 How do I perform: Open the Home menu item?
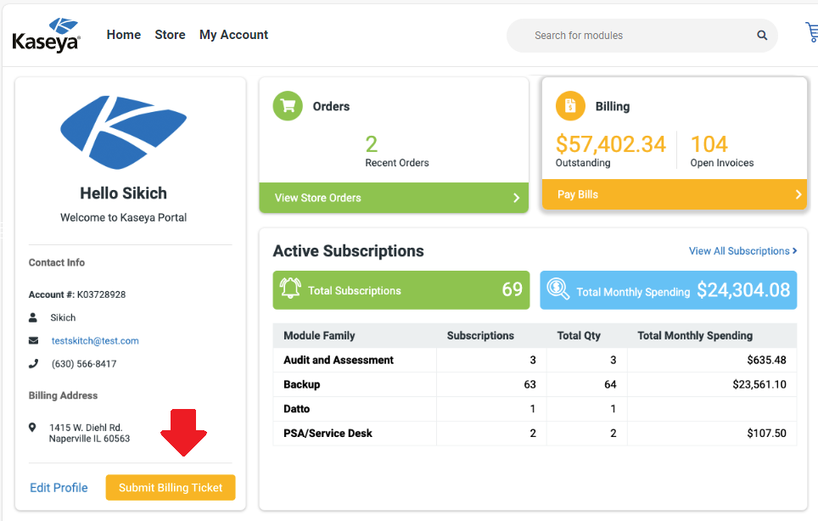[124, 35]
